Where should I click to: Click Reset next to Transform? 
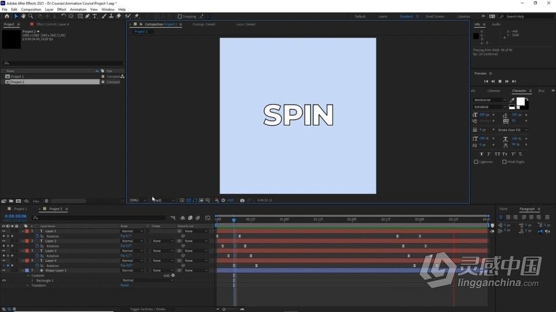point(125,285)
